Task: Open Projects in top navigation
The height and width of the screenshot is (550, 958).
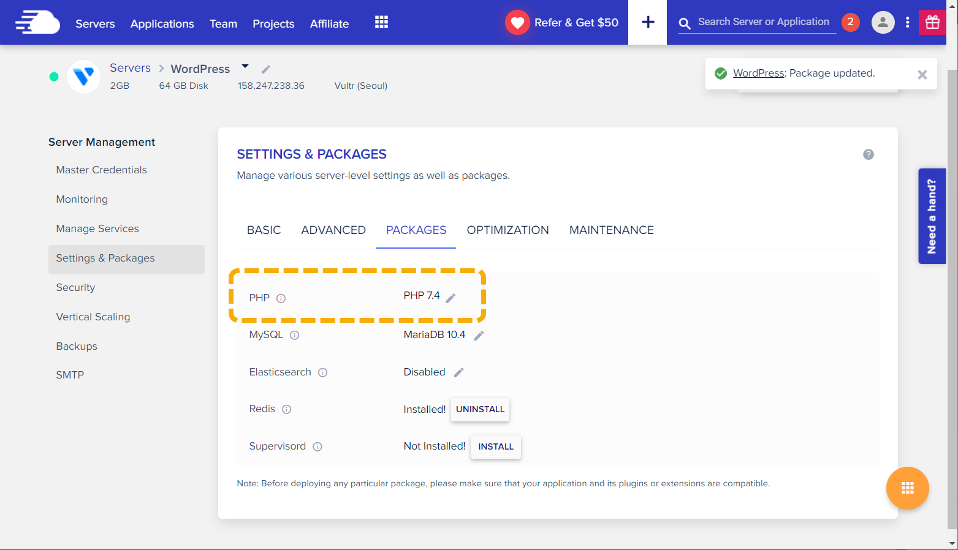Action: 273,24
